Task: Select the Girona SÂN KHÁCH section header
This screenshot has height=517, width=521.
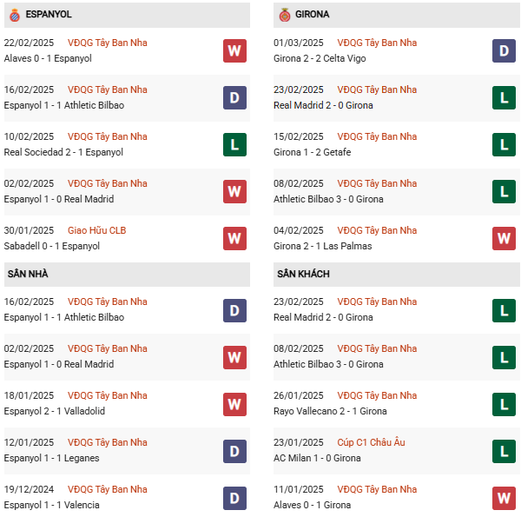Action: click(x=303, y=274)
